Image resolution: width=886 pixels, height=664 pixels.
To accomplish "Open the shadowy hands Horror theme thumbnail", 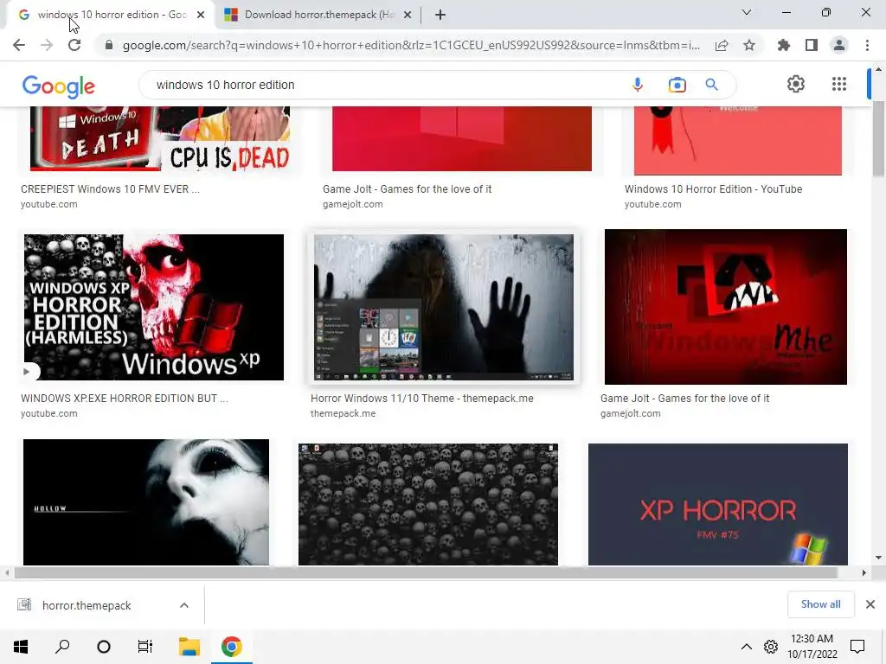I will click(444, 307).
